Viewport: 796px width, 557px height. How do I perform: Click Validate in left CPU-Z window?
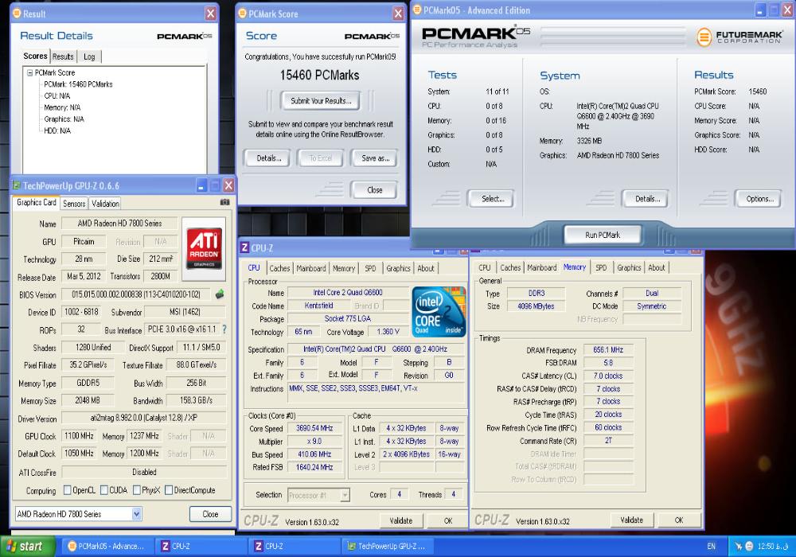[400, 520]
